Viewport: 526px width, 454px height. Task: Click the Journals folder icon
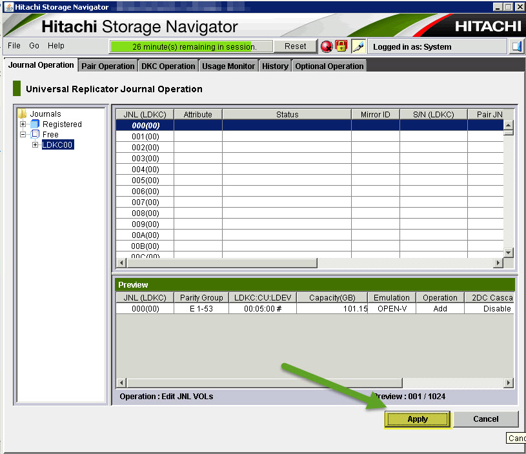(22, 113)
